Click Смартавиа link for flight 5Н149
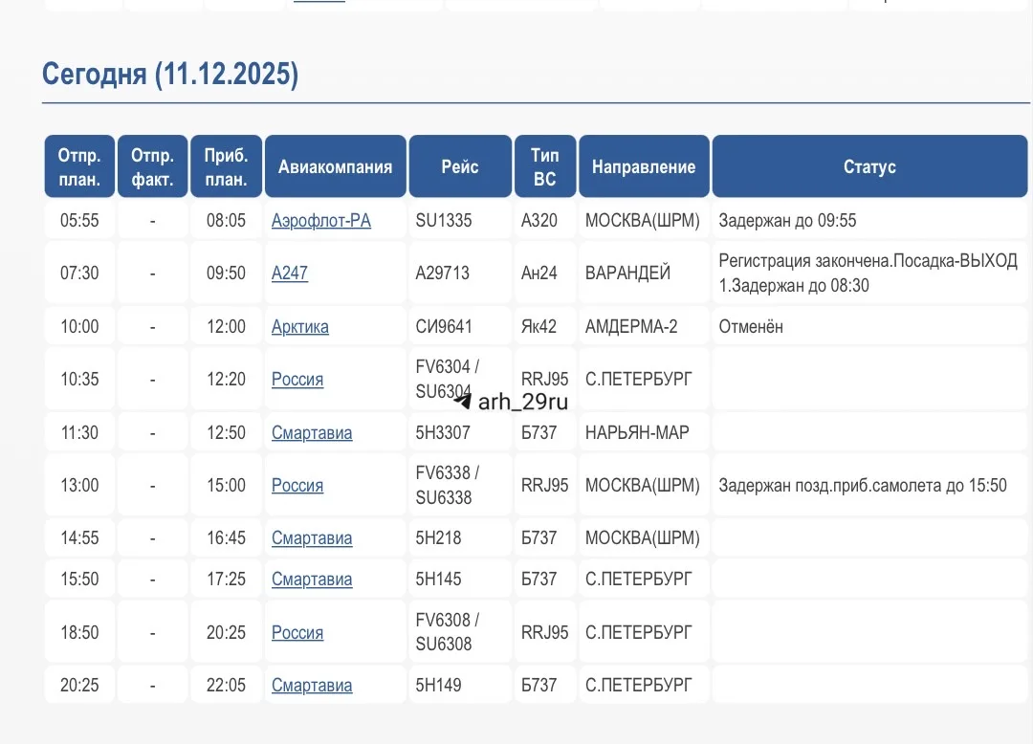The width and height of the screenshot is (1033, 744). coord(312,686)
